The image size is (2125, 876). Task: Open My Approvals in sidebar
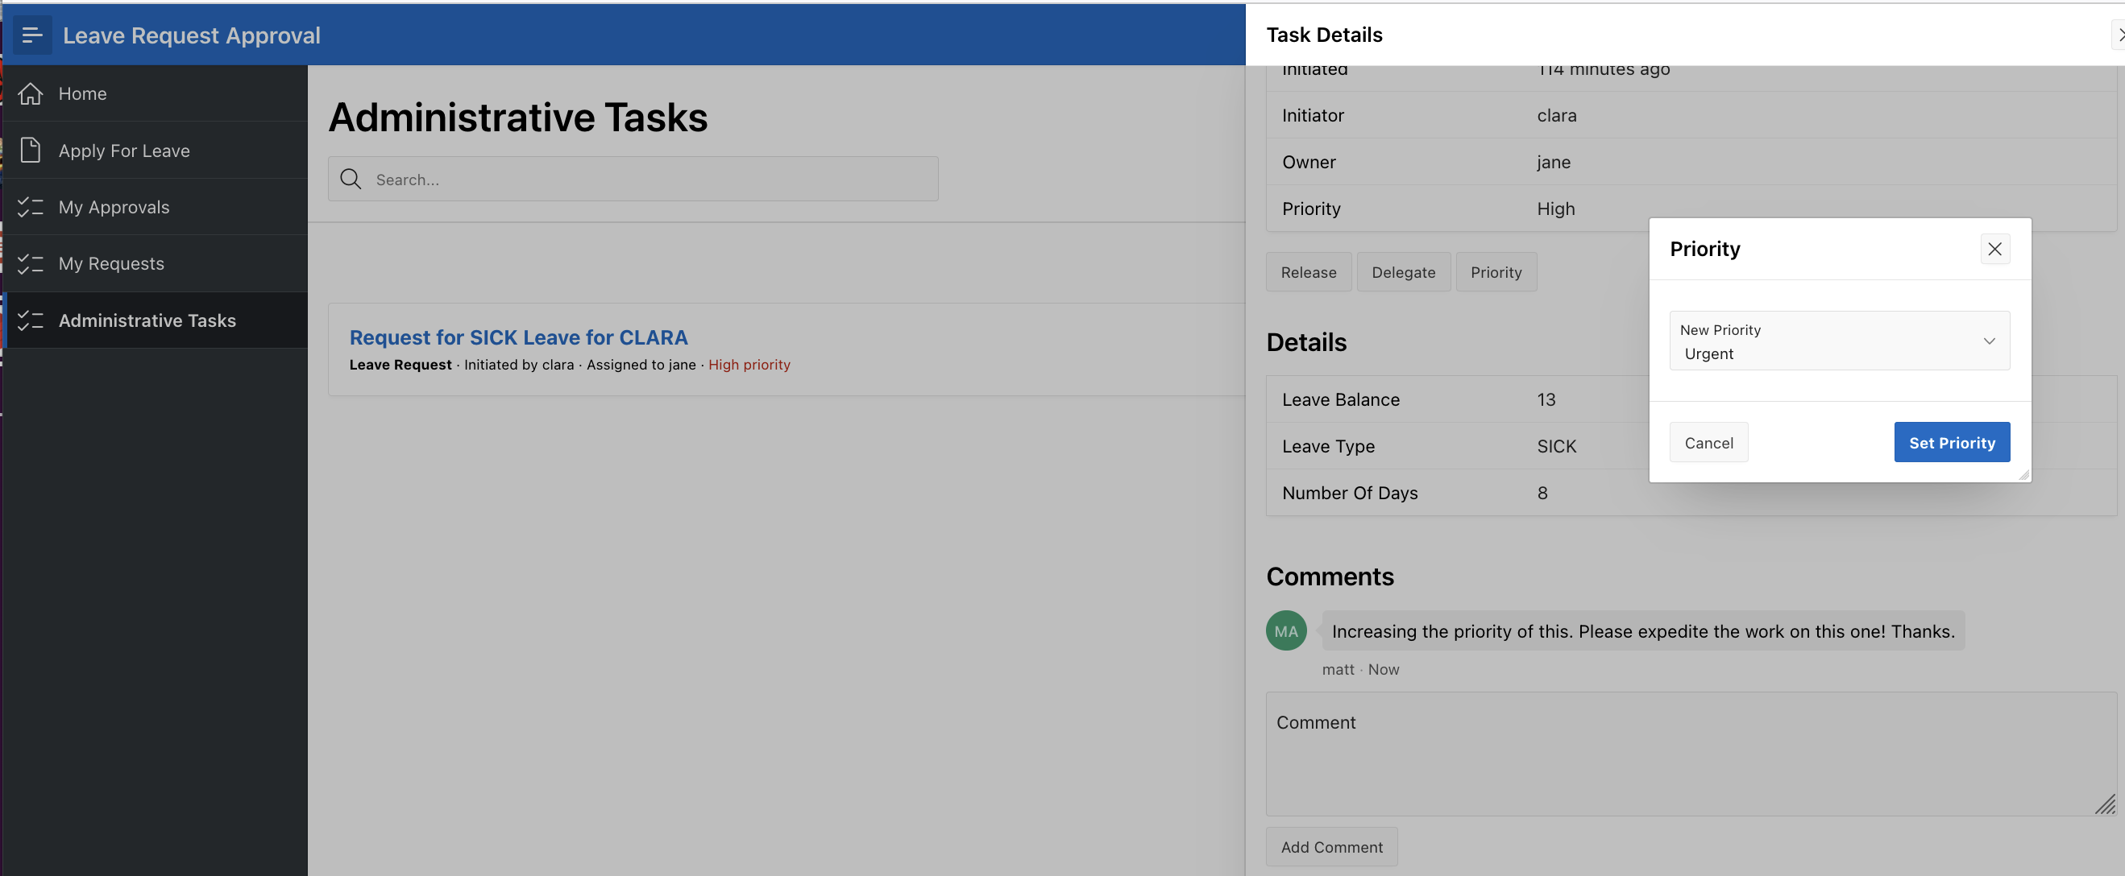click(x=114, y=207)
